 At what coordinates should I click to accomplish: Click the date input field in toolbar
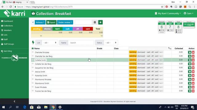[x=83, y=22]
